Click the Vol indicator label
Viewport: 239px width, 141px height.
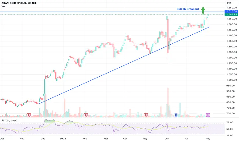(3, 6)
